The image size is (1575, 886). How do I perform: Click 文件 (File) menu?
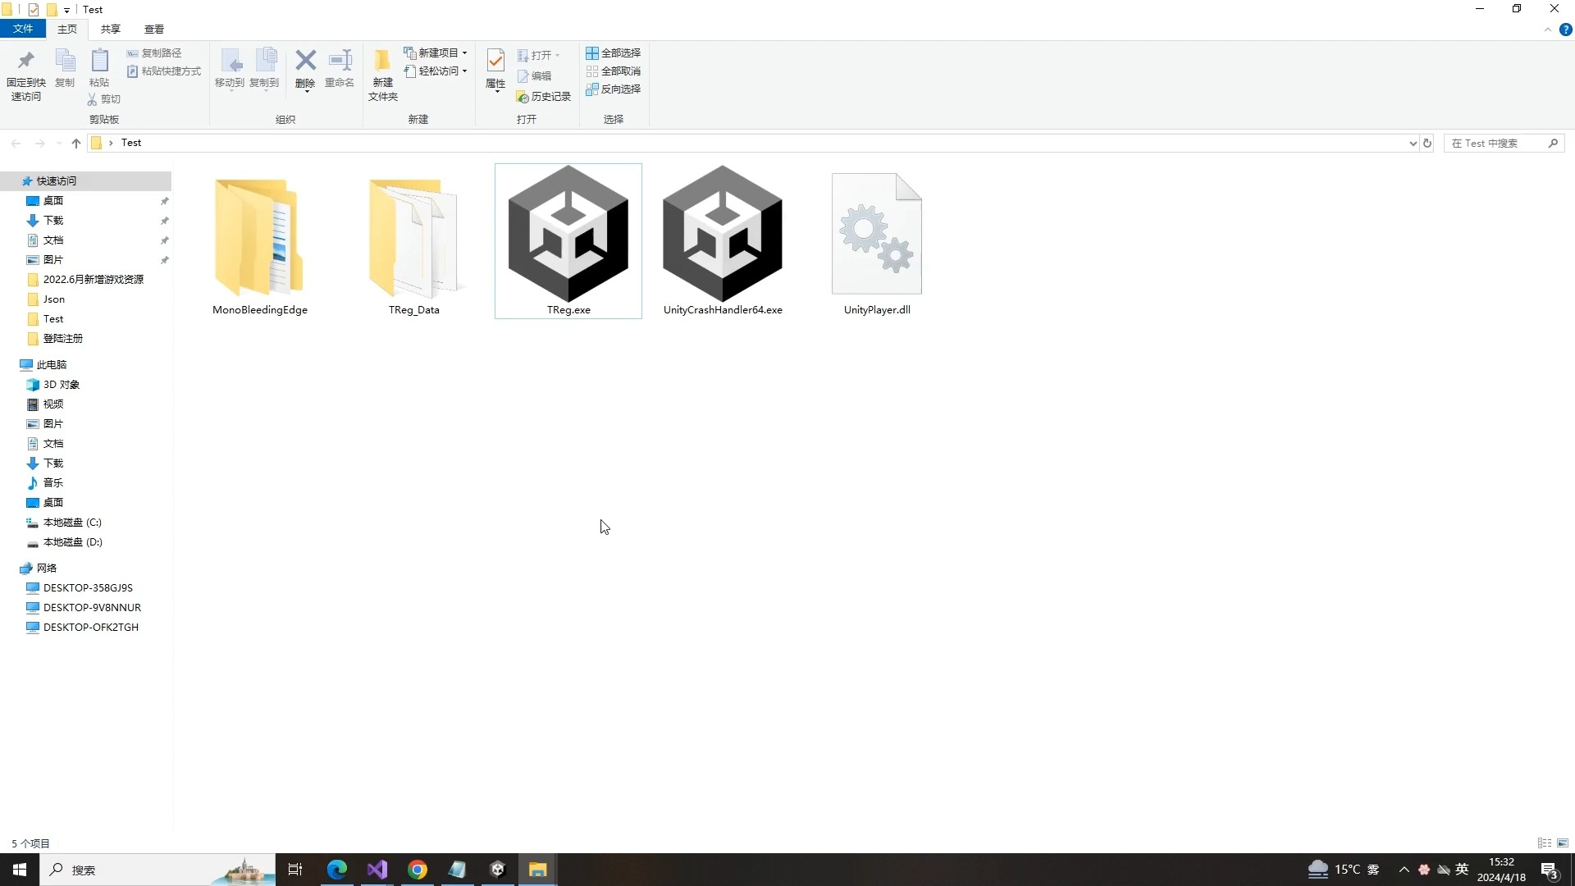(25, 30)
